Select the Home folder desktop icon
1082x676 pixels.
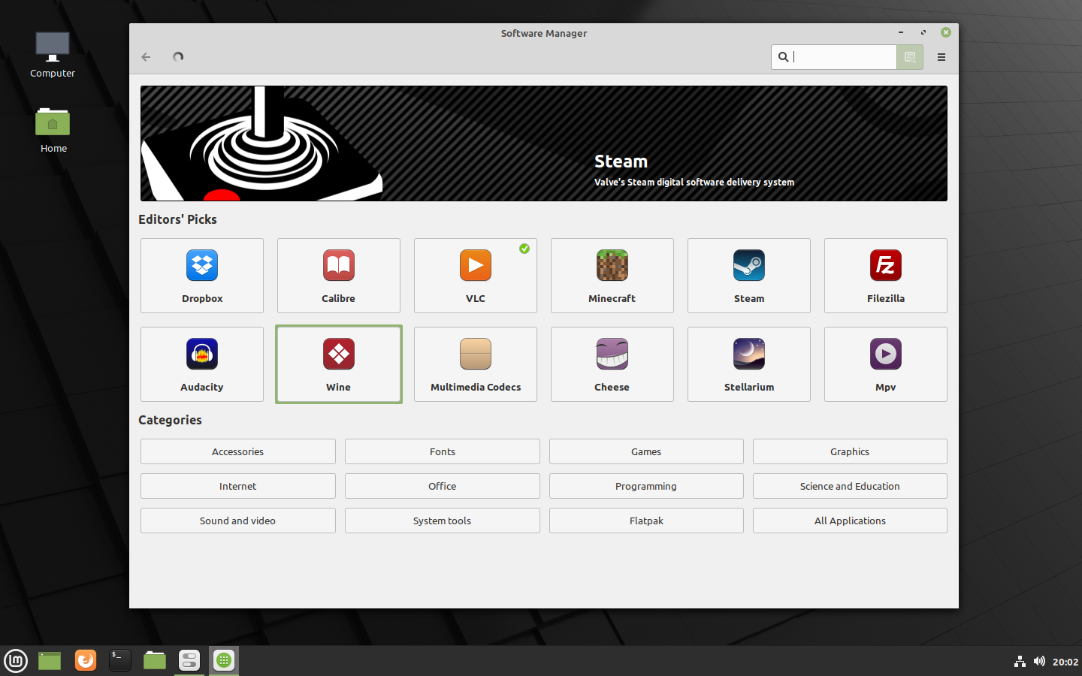tap(53, 129)
